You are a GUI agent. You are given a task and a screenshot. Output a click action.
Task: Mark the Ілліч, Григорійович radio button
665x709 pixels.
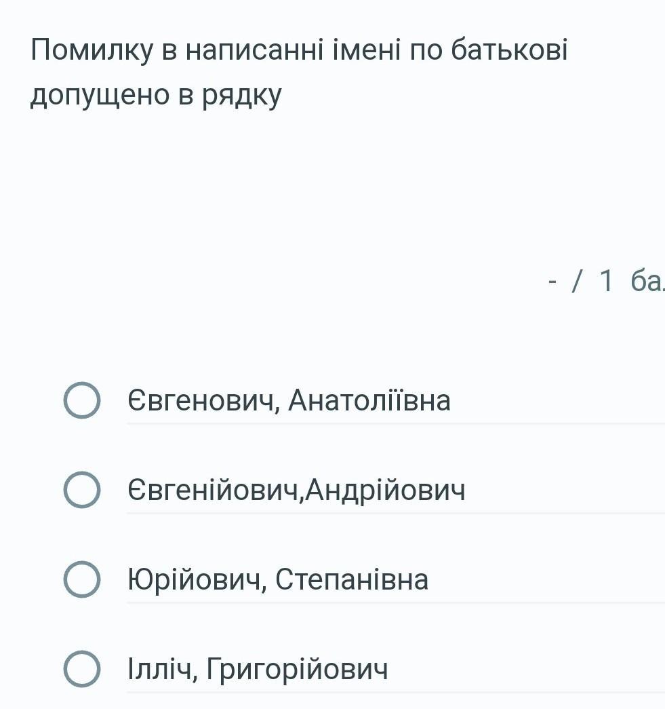[x=82, y=669]
